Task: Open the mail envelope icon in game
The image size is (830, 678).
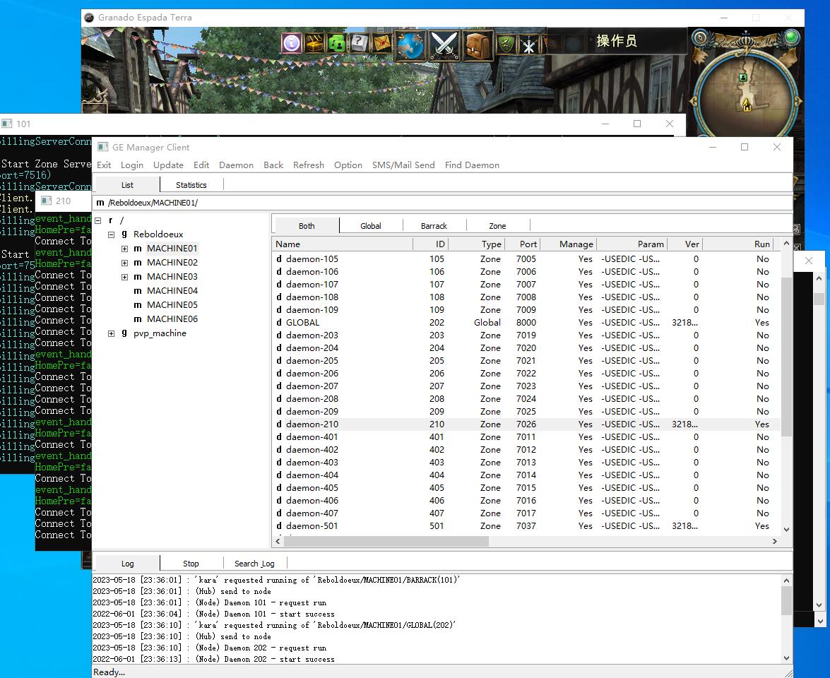Action: (x=382, y=43)
